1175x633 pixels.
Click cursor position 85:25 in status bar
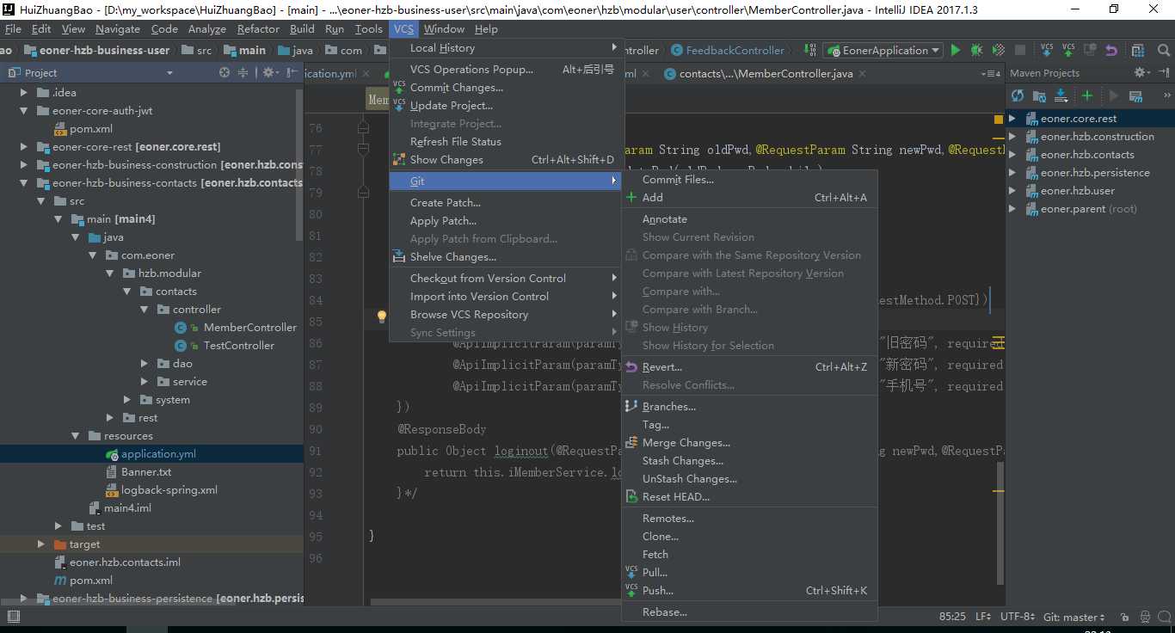952,617
